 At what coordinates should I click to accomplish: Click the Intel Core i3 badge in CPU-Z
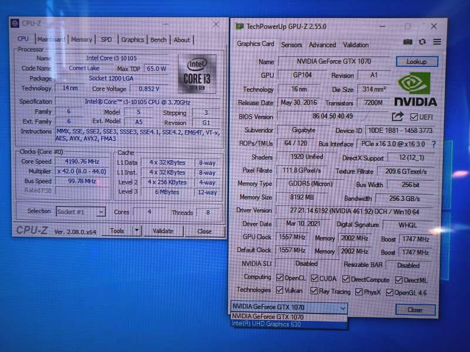point(197,74)
